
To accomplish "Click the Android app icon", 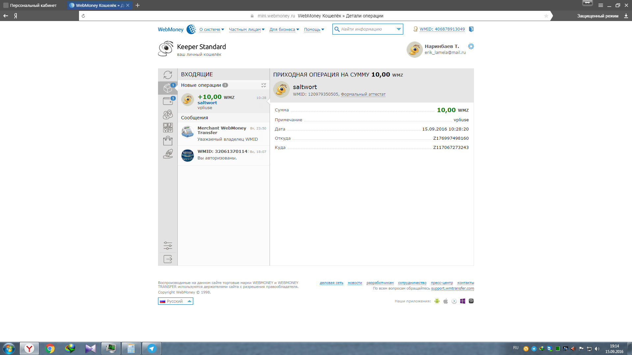I will 437,301.
